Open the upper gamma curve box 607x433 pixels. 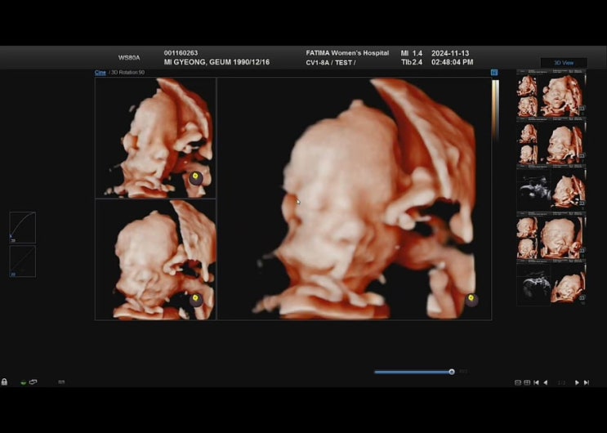[22, 227]
